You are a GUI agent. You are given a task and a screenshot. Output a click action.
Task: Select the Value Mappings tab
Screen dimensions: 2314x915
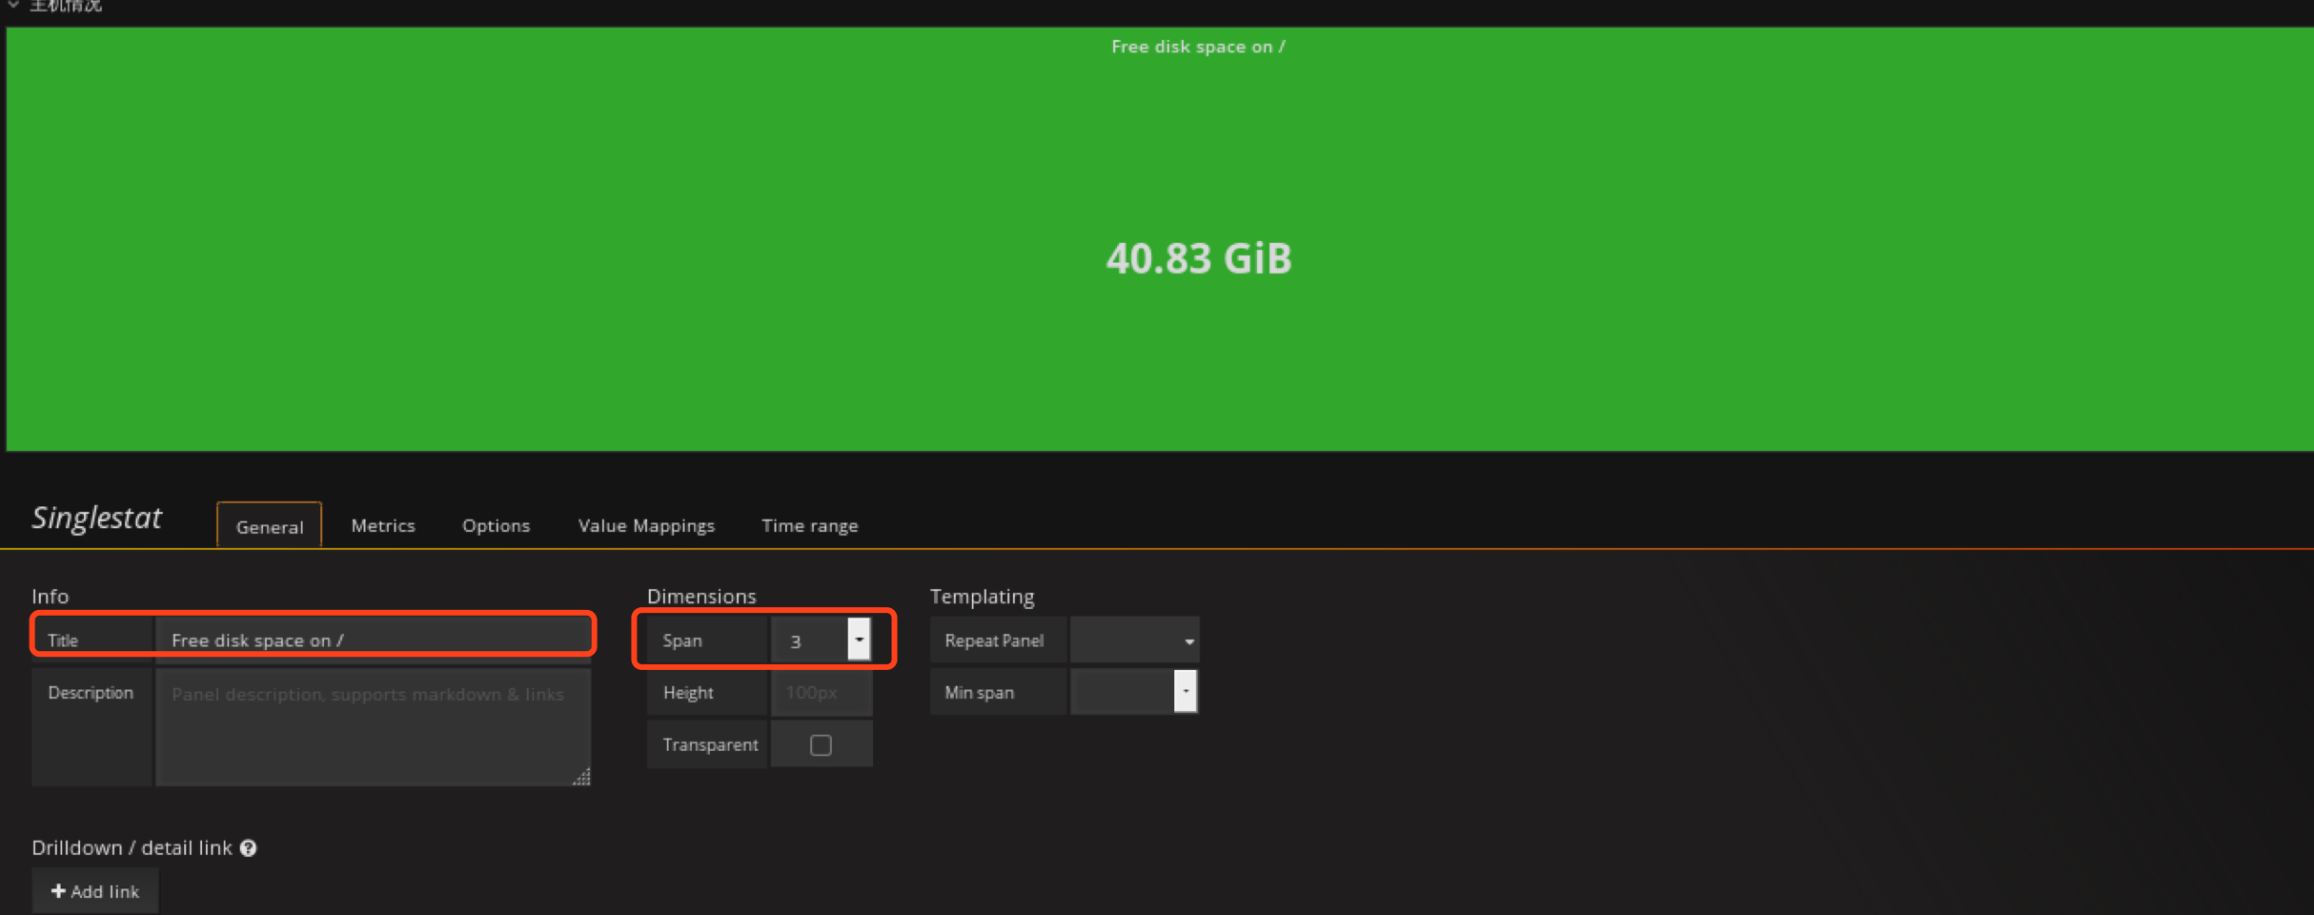645,525
